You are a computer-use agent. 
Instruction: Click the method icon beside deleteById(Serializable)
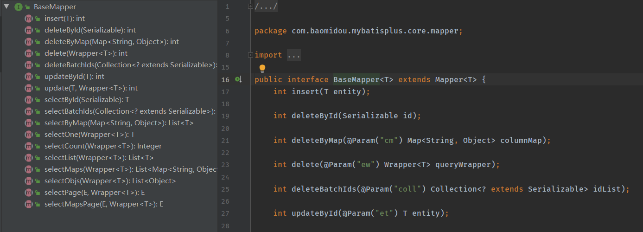[28, 30]
